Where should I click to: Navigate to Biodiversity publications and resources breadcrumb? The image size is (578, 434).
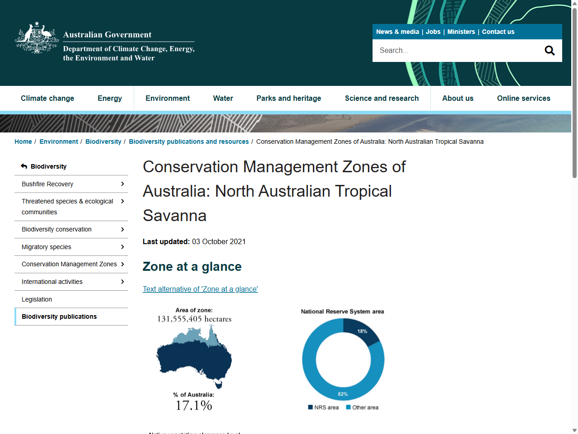(189, 142)
